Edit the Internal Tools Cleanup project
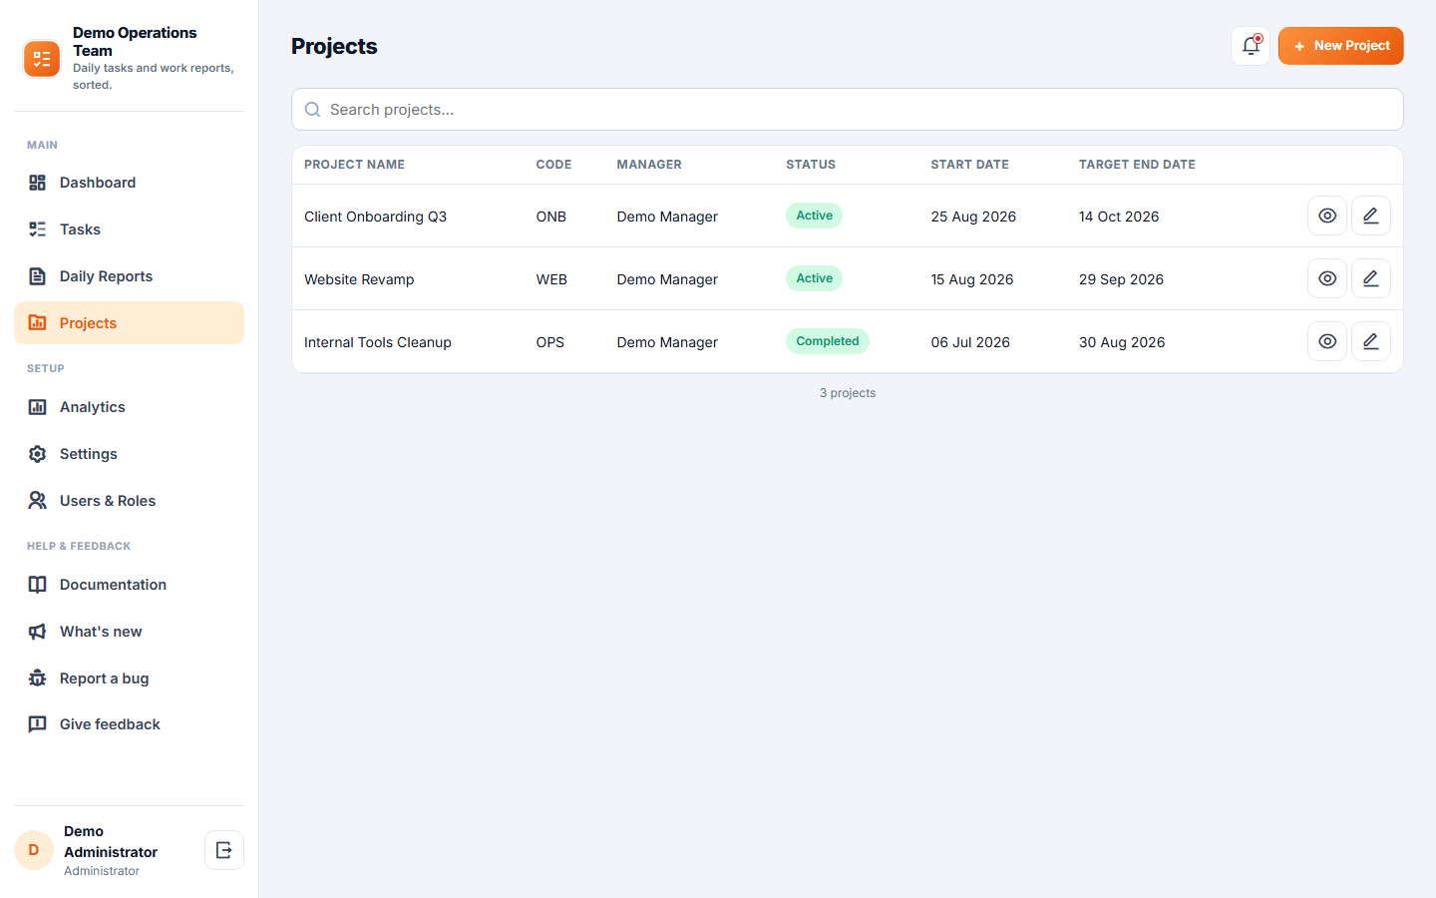Image resolution: width=1436 pixels, height=898 pixels. 1371,341
